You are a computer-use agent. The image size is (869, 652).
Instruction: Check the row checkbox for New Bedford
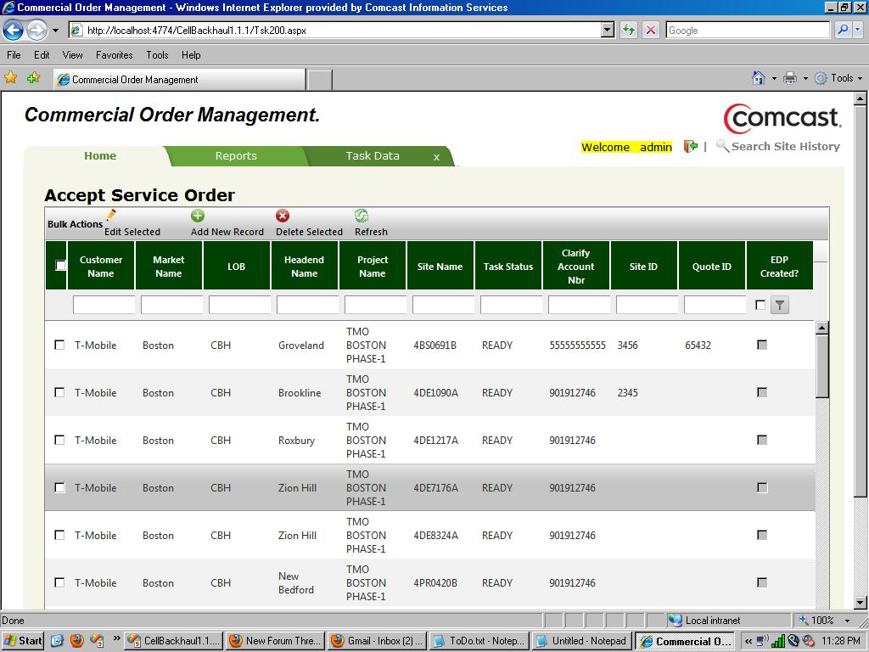coord(59,582)
